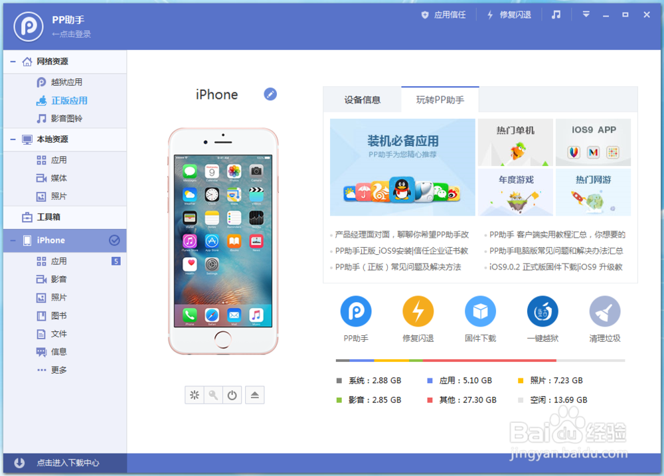Collapse the 网络资源 section
664x476 pixels.
coord(13,62)
